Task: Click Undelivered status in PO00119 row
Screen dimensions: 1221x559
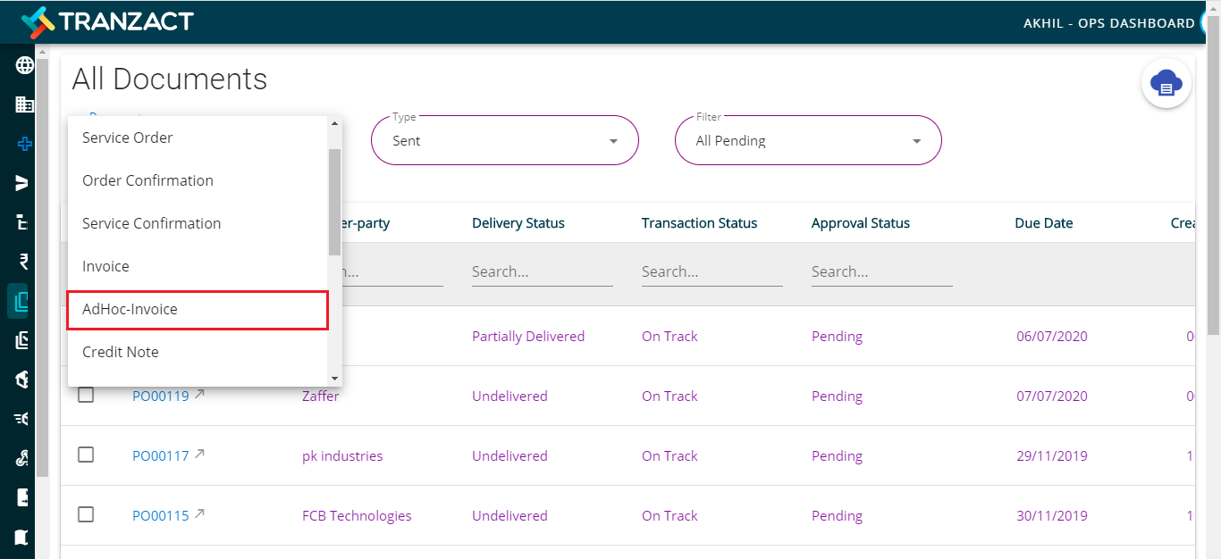Action: pyautogui.click(x=509, y=396)
